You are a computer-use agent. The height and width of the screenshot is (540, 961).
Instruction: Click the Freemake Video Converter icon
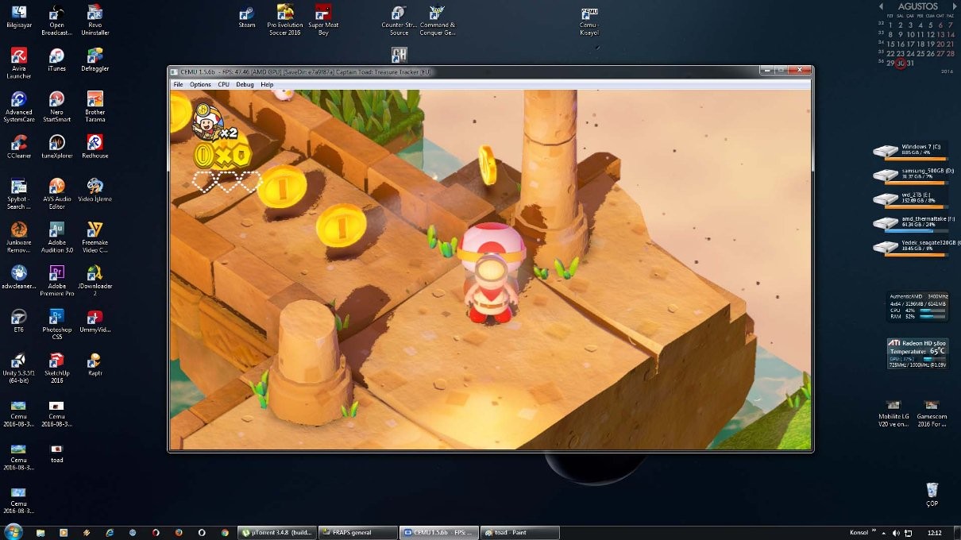[x=95, y=237]
